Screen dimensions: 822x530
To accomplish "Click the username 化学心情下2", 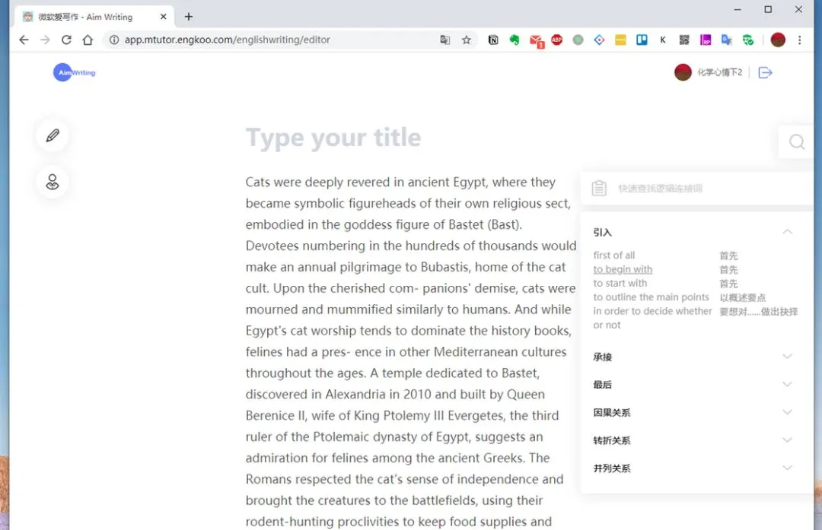I will (720, 72).
